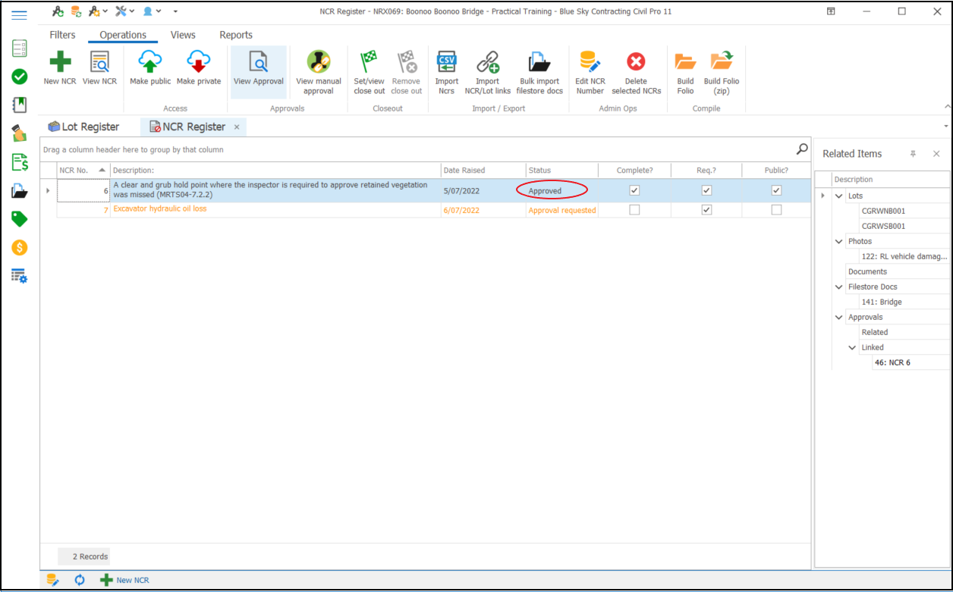Uncheck Req. checkbox for NCR 6
Image resolution: width=953 pixels, height=592 pixels.
click(706, 190)
